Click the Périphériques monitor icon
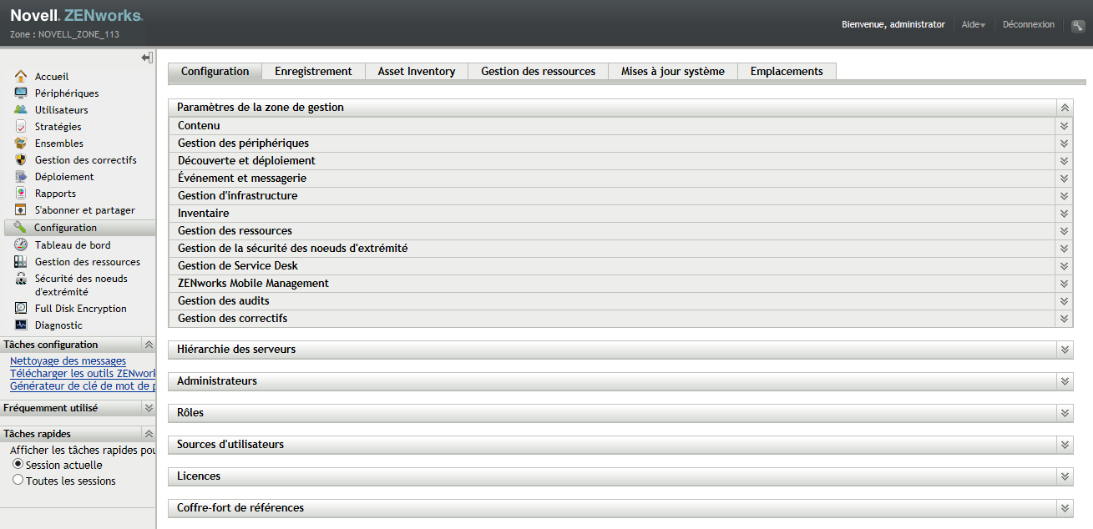Viewport: 1093px width, 529px height. tap(21, 93)
